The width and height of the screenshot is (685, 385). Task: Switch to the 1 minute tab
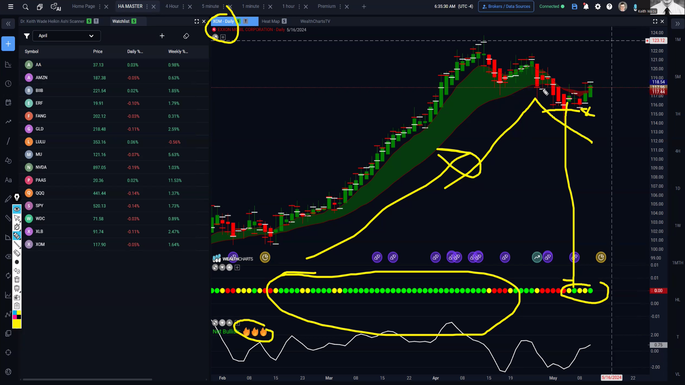click(x=250, y=6)
